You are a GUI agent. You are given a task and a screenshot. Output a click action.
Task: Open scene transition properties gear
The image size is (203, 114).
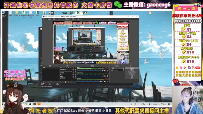123,68
